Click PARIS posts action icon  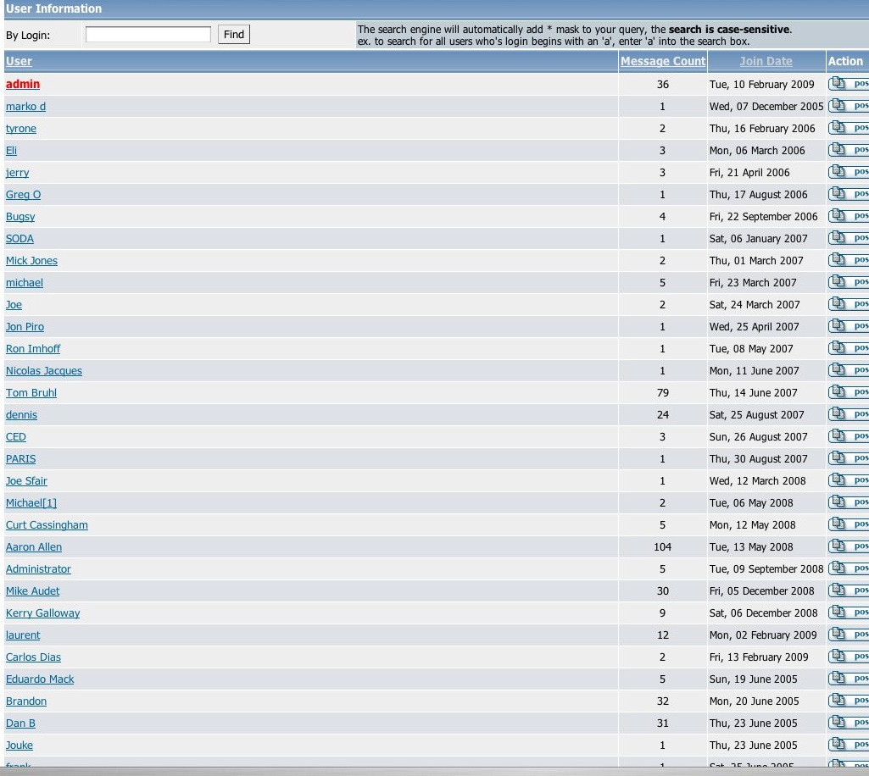849,458
